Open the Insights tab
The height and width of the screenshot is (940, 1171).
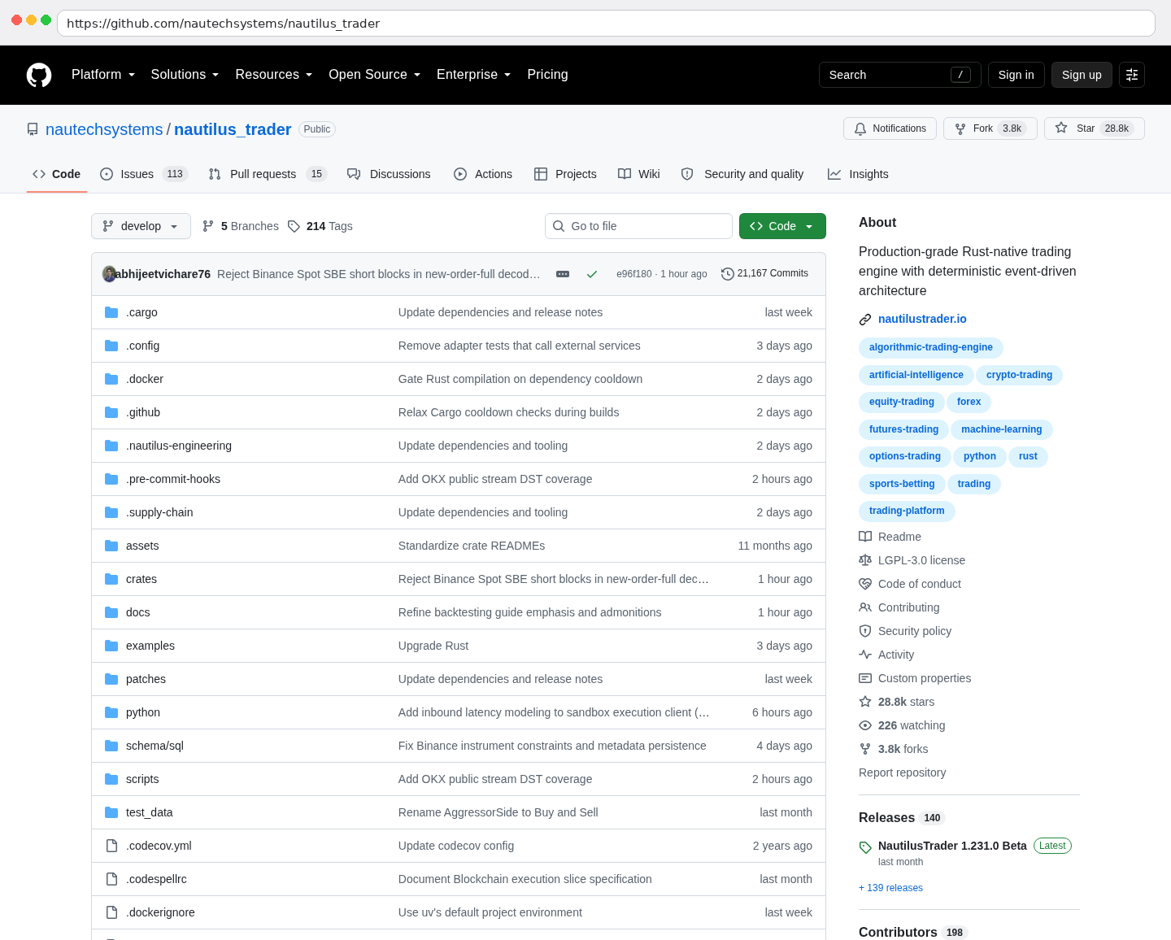coord(858,174)
